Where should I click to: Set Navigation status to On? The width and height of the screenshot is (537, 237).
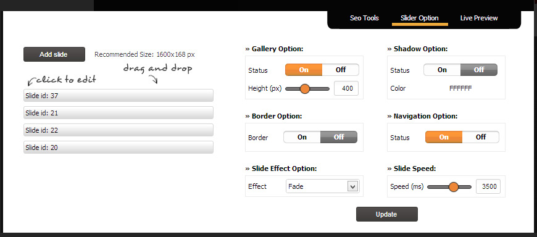click(x=444, y=137)
